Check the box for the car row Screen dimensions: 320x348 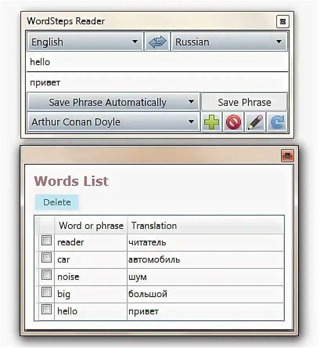click(47, 258)
